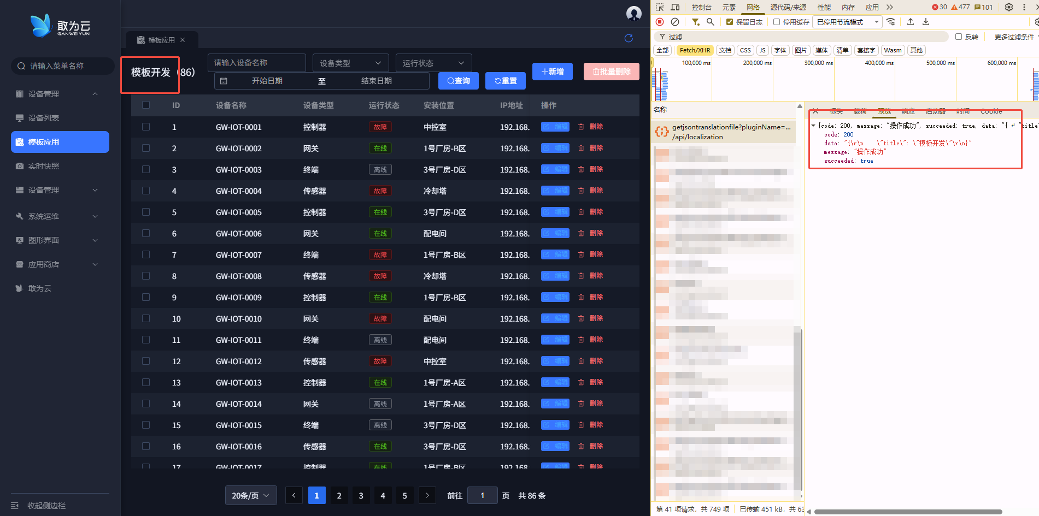
Task: Click the horizontal scrollbar under the response preview
Action: [x=908, y=512]
